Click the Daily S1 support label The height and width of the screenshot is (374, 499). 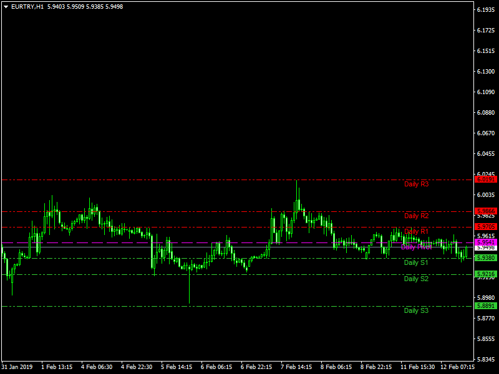416,263
